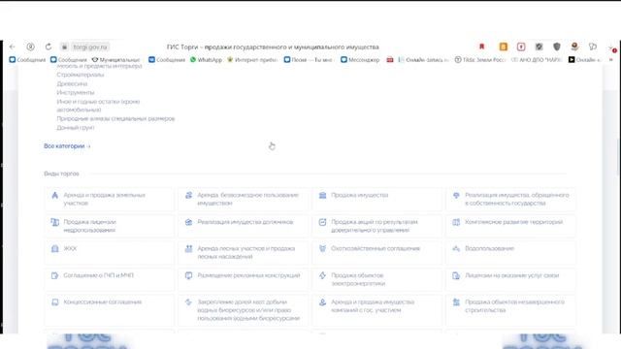Open the Концессионные соглашения icon
Screen dimensions: 621x349
coord(54,301)
